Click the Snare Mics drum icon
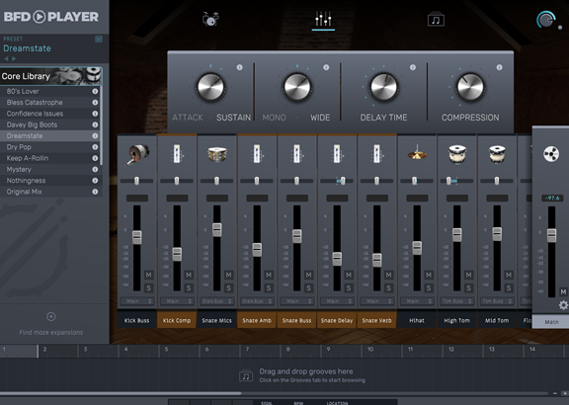 (217, 154)
